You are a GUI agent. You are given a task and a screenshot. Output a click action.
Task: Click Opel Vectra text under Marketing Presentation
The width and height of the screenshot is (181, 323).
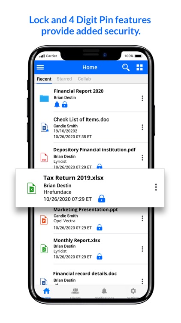64,221
